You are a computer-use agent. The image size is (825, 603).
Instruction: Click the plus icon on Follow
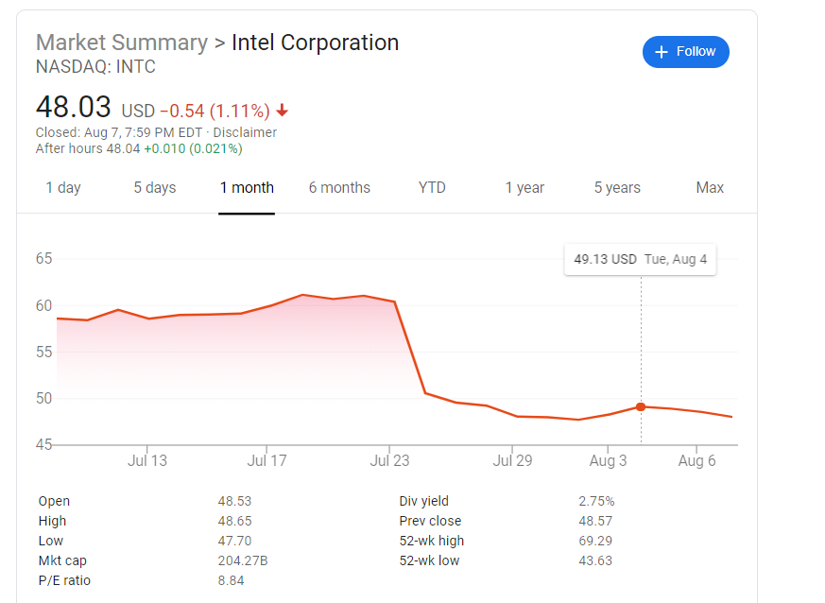(662, 52)
